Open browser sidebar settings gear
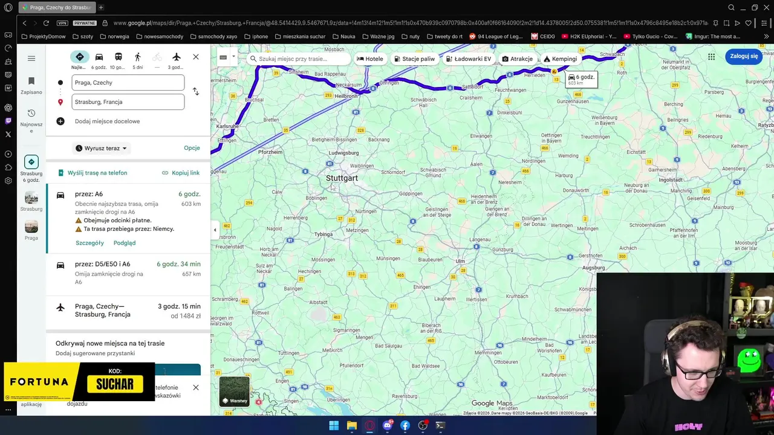This screenshot has height=435, width=774. pos(8,181)
